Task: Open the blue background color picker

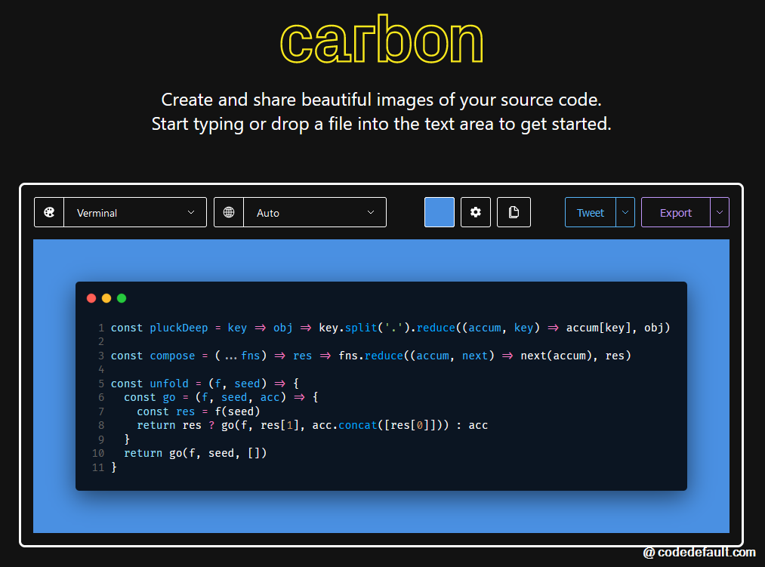Action: (440, 212)
